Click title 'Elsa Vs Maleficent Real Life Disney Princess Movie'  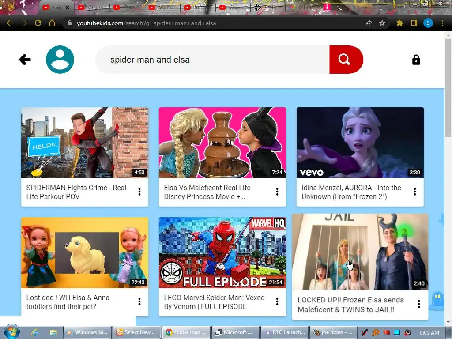click(x=207, y=192)
